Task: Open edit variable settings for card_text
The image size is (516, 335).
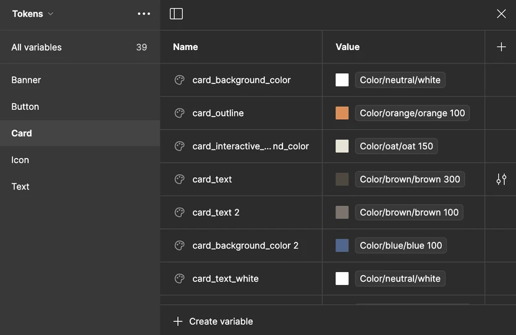Action: [501, 180]
